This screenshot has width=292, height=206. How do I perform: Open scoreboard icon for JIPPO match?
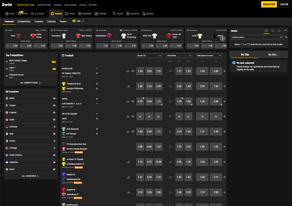tap(133, 101)
